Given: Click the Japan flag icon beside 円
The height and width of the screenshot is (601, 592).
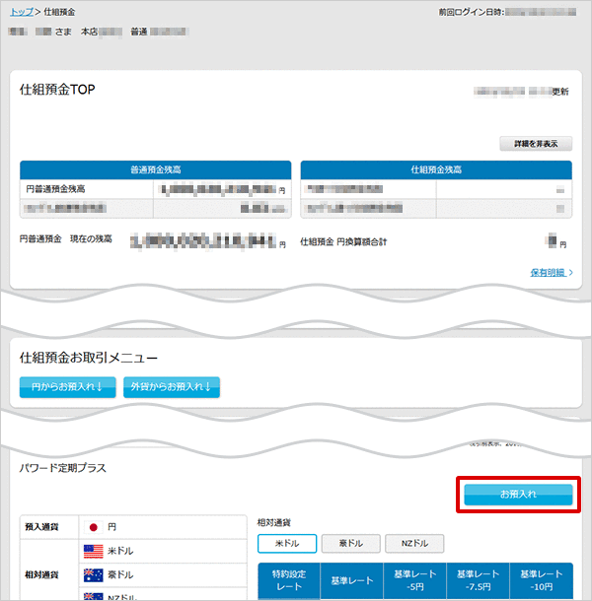Looking at the screenshot, I should point(94,527).
